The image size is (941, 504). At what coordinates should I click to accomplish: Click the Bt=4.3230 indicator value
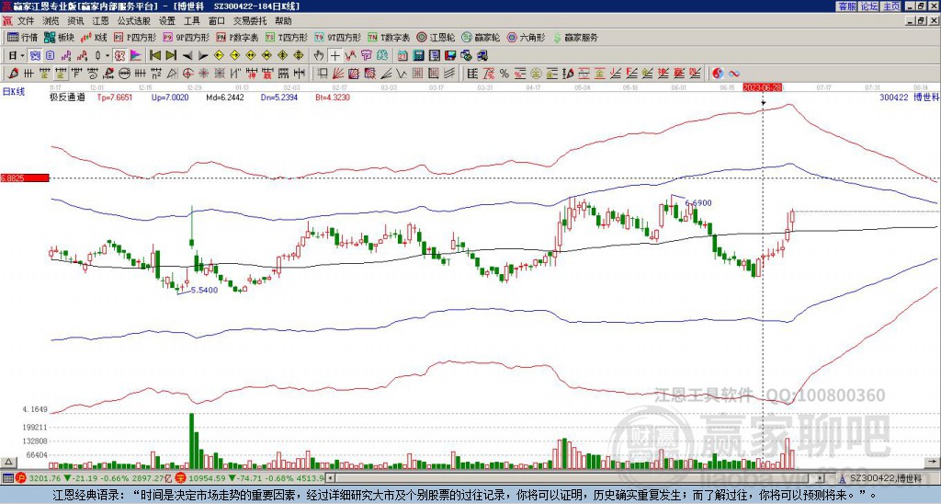[x=333, y=97]
